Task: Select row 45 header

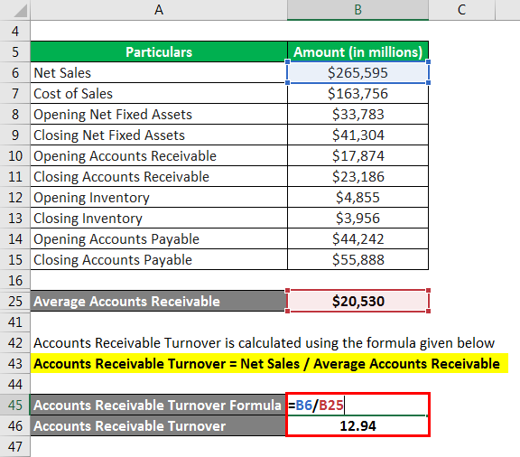Action: tap(15, 405)
